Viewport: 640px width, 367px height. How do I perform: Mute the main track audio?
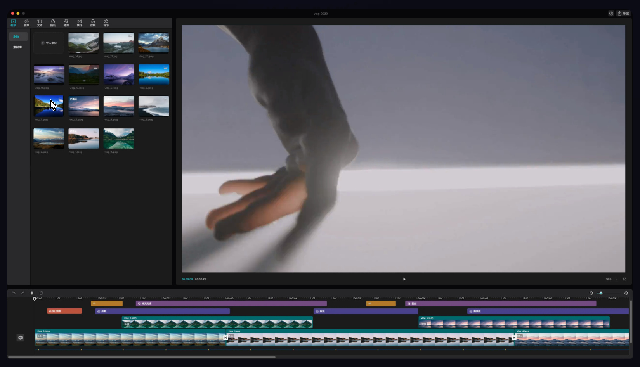[x=21, y=338]
